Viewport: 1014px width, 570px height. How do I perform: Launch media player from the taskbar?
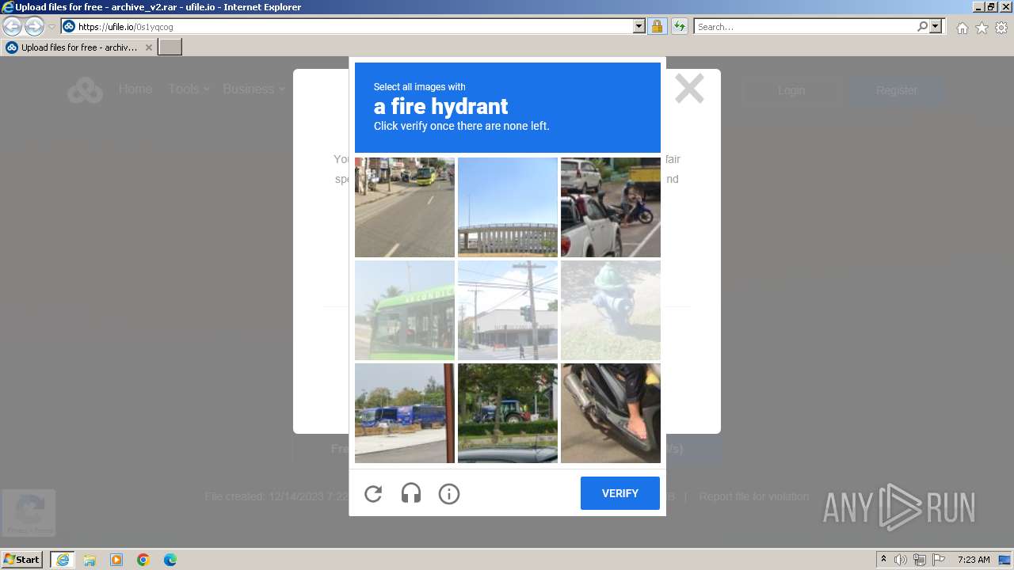116,560
